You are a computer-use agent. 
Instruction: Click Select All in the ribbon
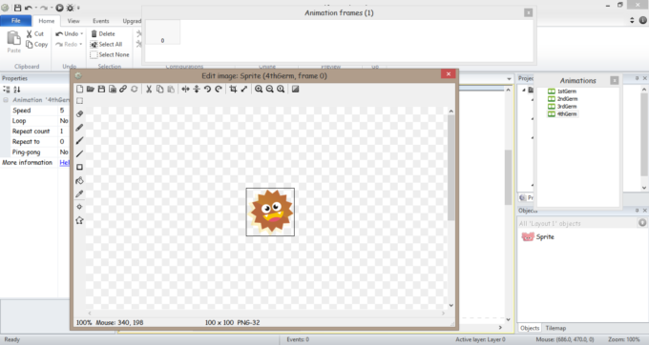(x=106, y=44)
